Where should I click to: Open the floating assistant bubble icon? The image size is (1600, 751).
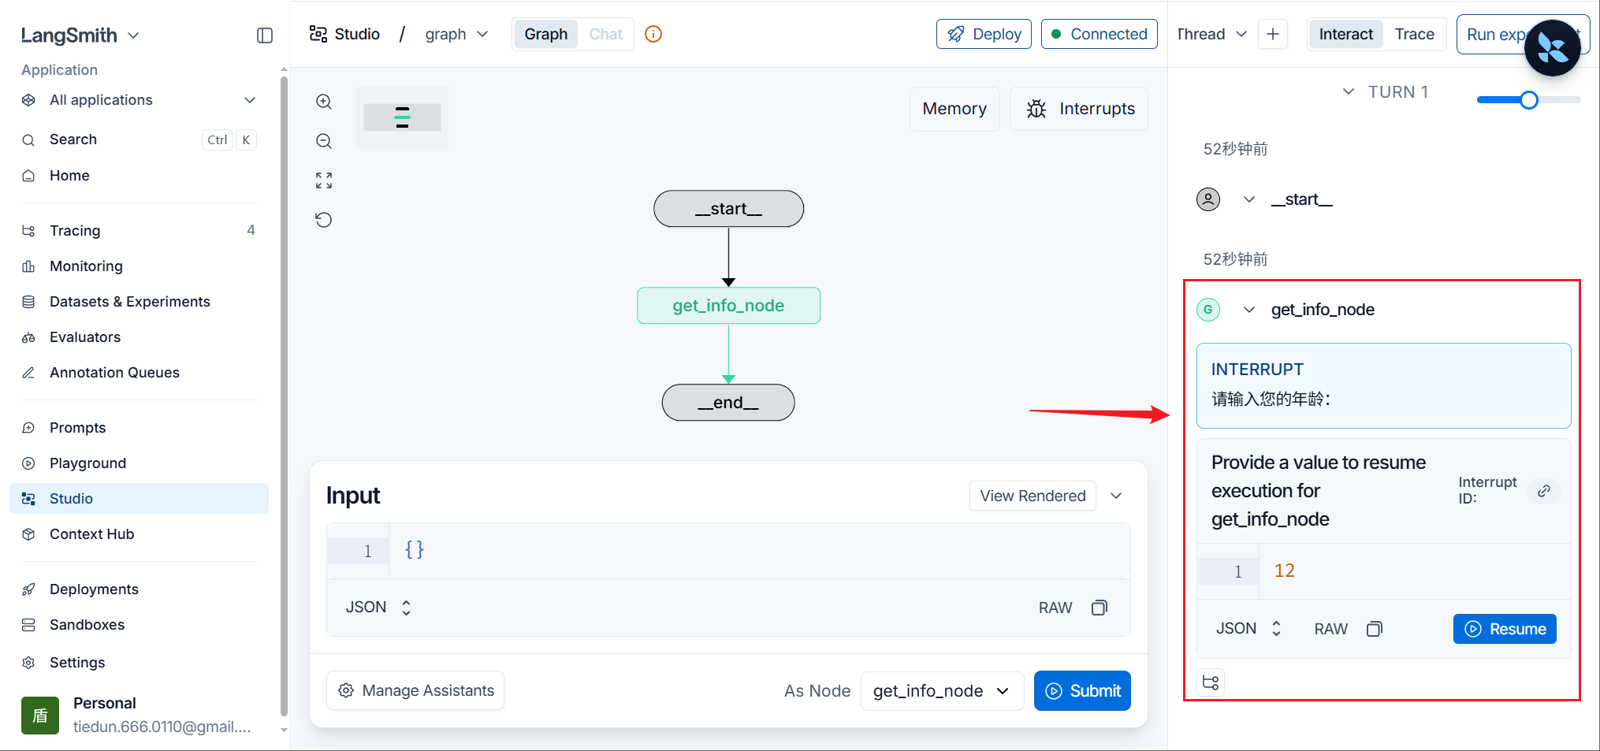1552,48
